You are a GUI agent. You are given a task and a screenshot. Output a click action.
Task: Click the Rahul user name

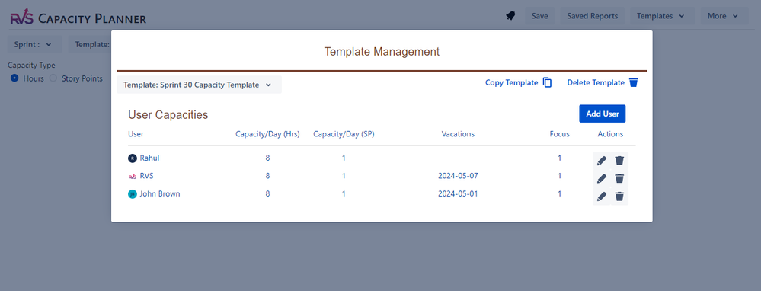[x=149, y=158]
